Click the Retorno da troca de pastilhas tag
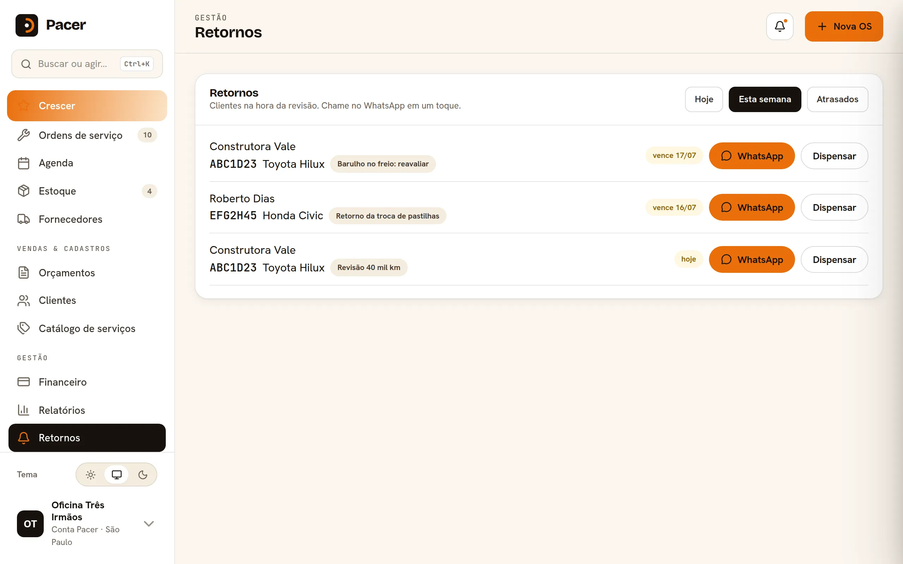The height and width of the screenshot is (564, 903). 387,216
